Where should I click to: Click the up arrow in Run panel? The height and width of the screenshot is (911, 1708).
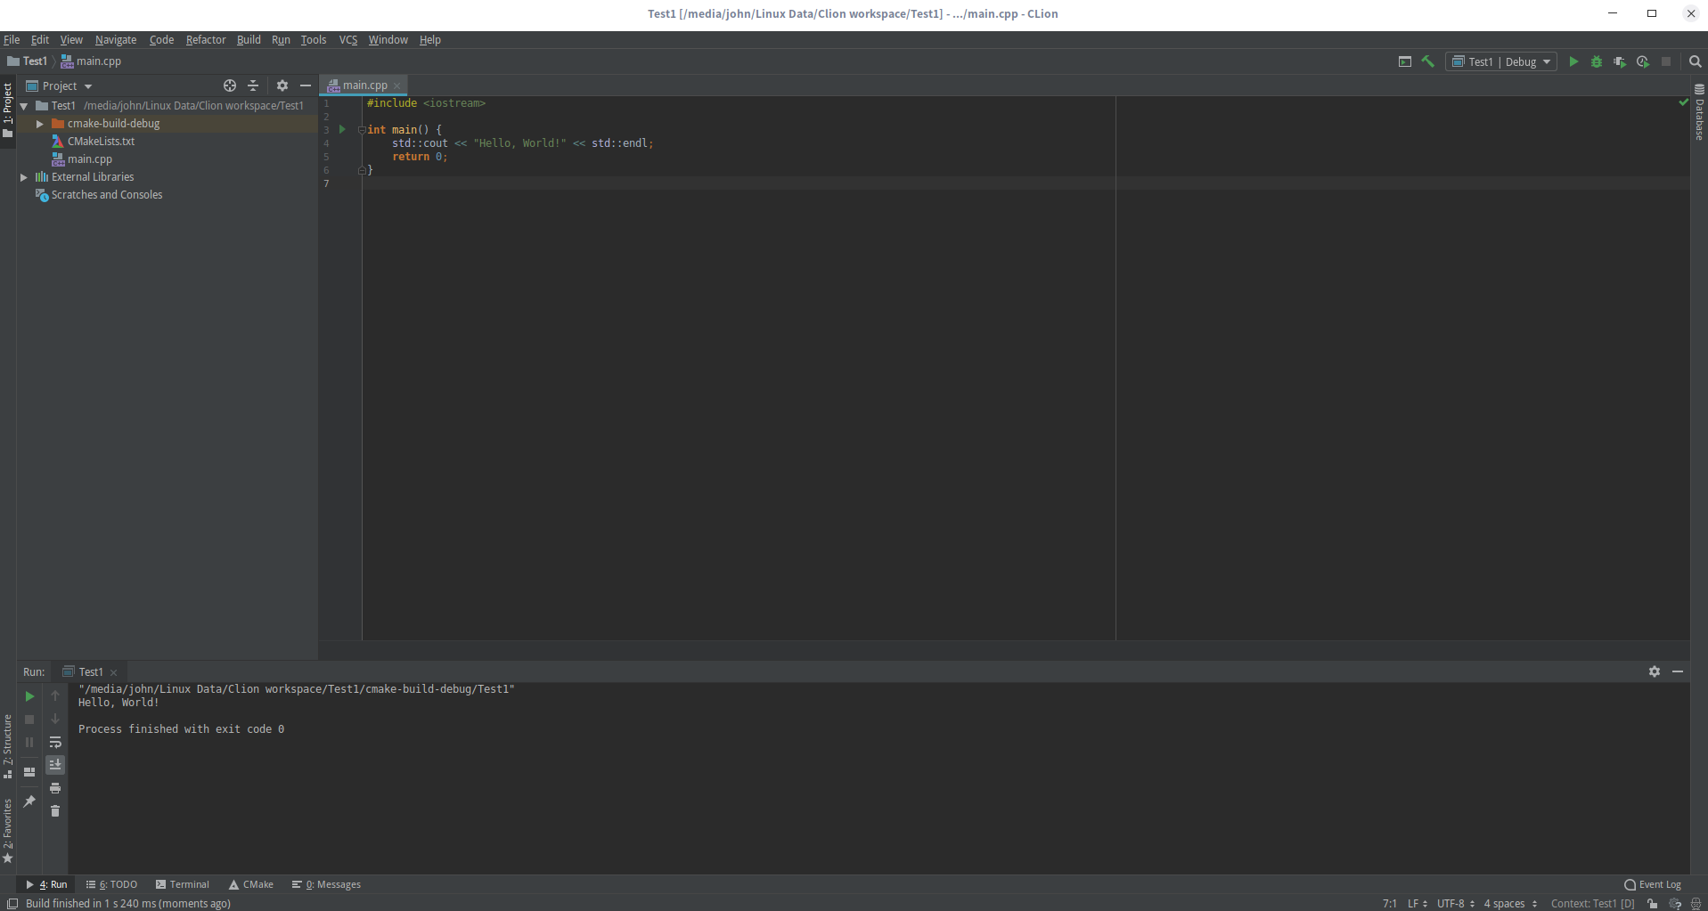click(x=55, y=695)
